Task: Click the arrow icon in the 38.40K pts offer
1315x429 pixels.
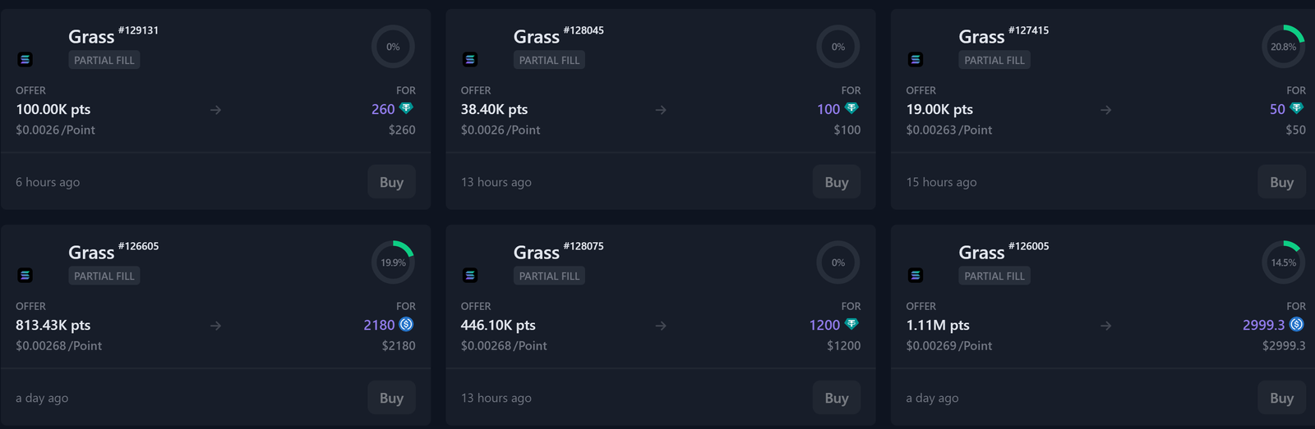Action: coord(661,110)
